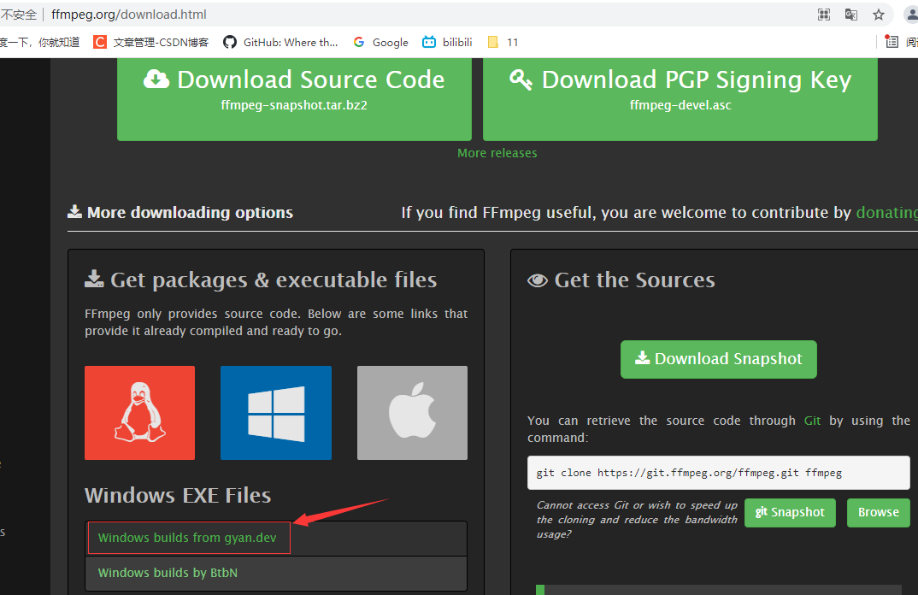Click the Browse button for the repository

[x=878, y=512]
